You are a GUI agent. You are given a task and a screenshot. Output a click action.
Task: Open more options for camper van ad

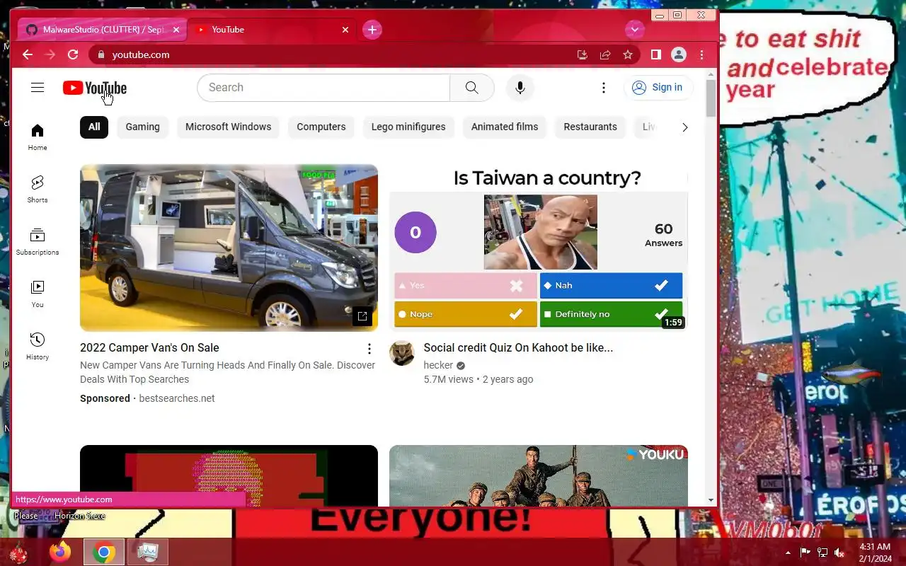pos(369,349)
